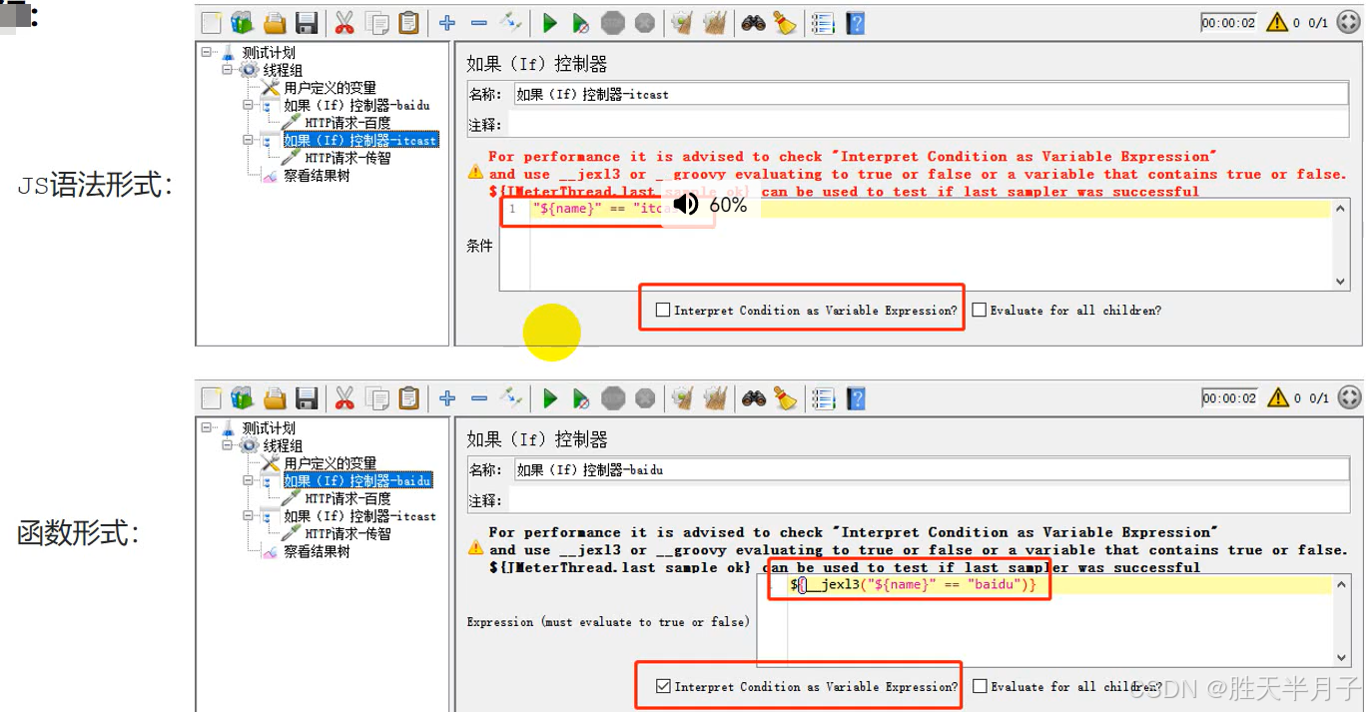
Task: Click thread count globe icon, 函数形式 window
Action: click(x=1349, y=397)
